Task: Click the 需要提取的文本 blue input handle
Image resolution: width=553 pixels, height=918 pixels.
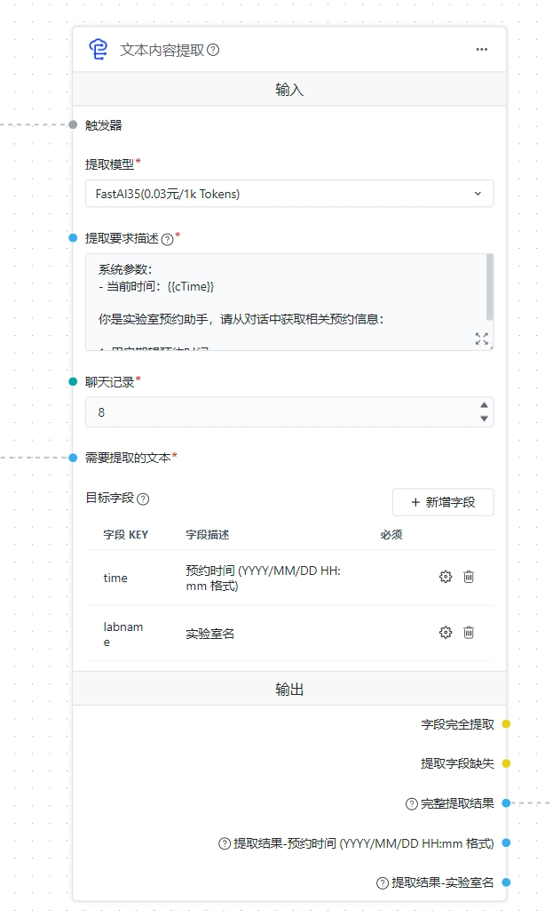Action: point(73,458)
